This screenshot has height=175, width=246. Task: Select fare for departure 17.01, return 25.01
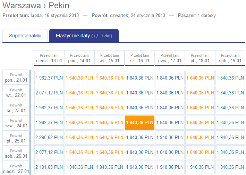pos(169,138)
